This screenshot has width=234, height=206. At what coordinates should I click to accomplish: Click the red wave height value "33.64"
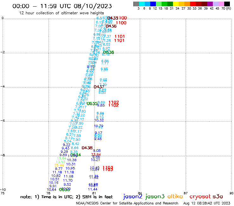tap(96, 155)
